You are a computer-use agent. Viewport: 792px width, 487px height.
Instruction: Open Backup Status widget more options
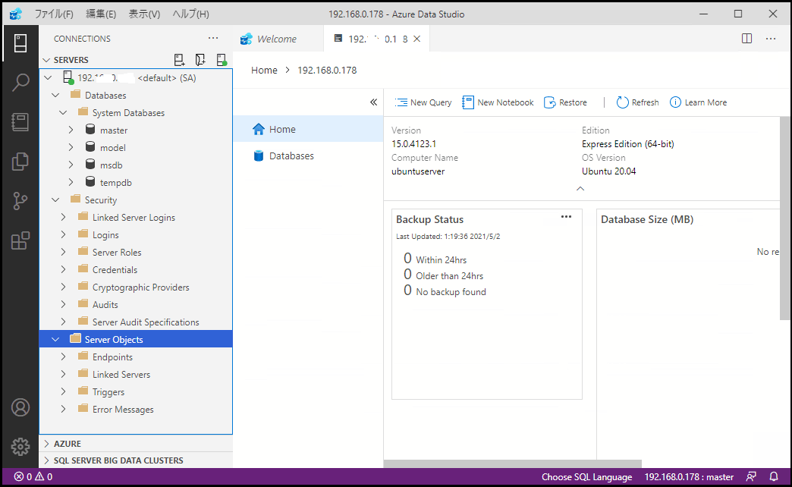coord(566,217)
